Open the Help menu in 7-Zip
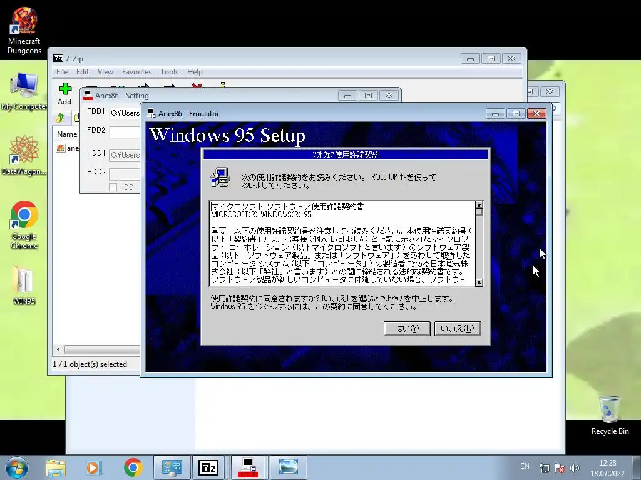Viewport: 641px width, 480px height. (x=195, y=72)
